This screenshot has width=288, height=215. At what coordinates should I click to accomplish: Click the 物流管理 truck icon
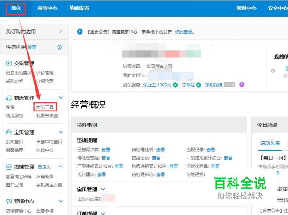8,98
